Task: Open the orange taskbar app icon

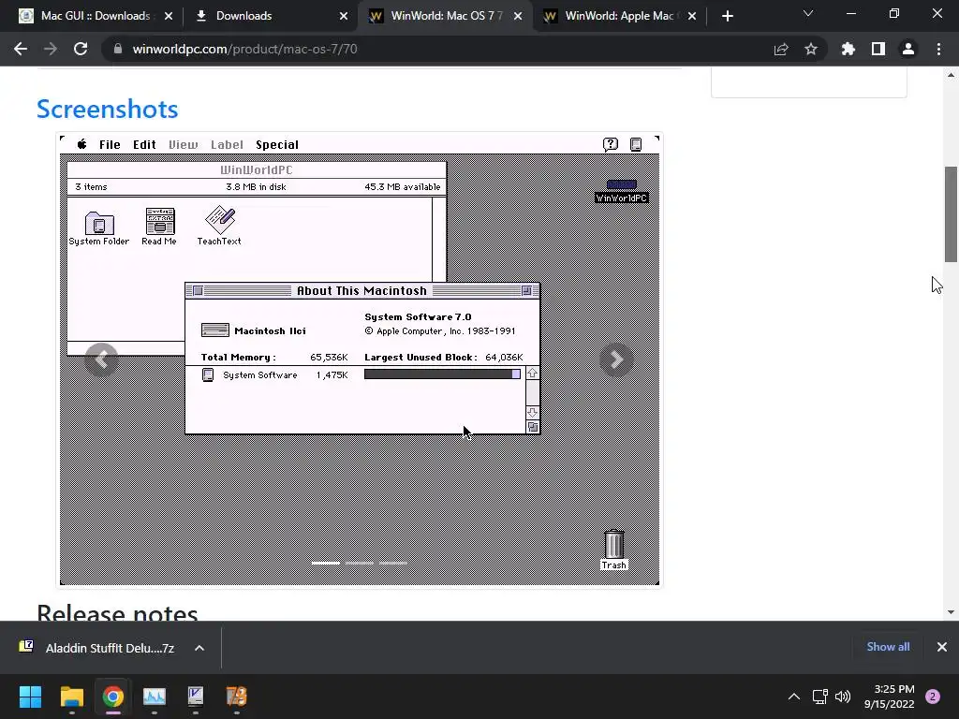Action: pos(237,697)
